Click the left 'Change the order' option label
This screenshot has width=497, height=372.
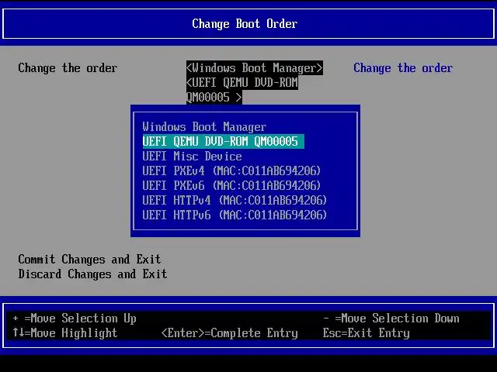pyautogui.click(x=68, y=68)
